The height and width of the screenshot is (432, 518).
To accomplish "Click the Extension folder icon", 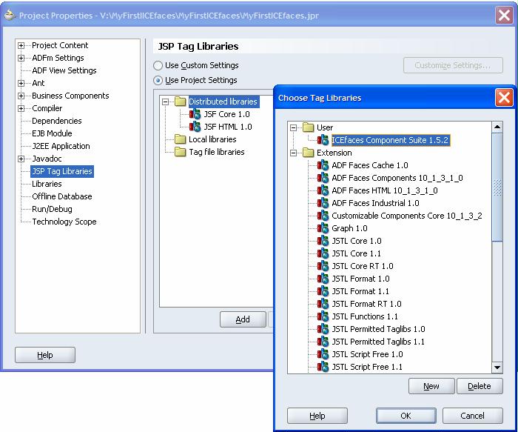I will [x=308, y=153].
